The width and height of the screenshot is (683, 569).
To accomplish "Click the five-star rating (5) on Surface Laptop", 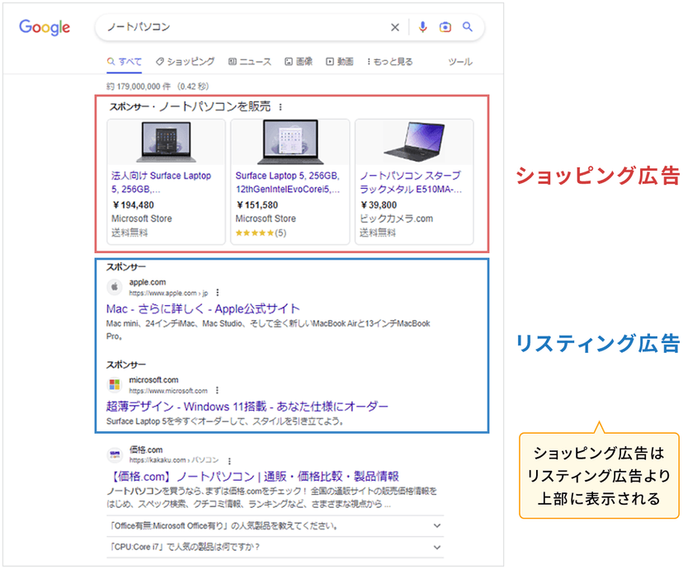I will [261, 233].
